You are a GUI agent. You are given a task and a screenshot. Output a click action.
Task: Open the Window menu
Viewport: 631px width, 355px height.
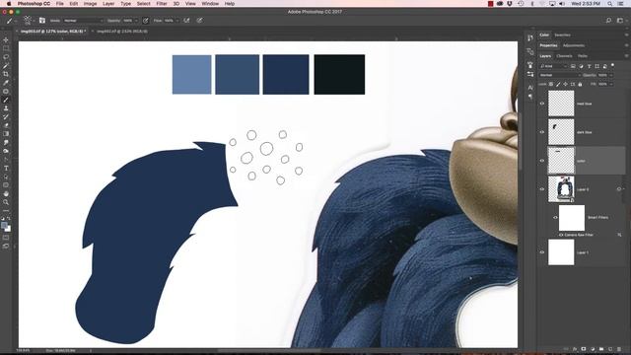[210, 4]
